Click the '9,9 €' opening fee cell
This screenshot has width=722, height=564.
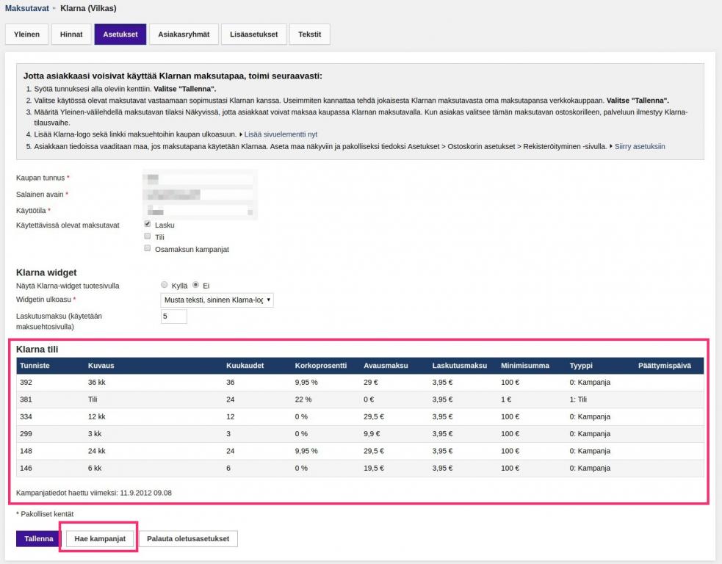372,434
